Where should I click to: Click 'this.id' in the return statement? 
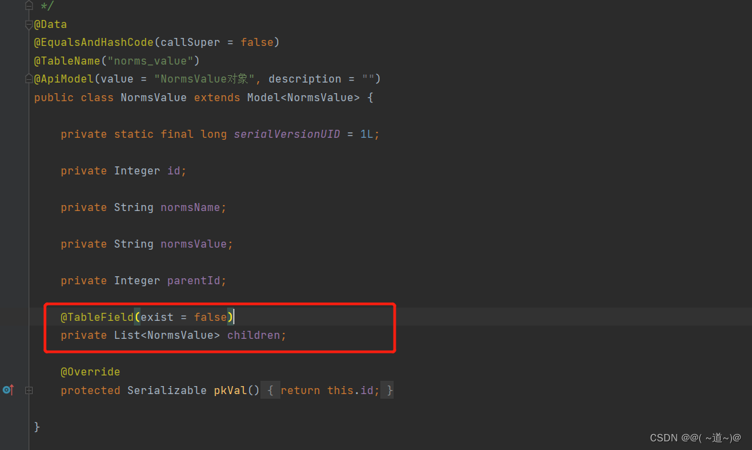click(x=350, y=391)
